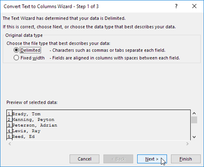This screenshot has height=167, width=204.
Task: Click the Fixed width option label
Action: (32, 58)
